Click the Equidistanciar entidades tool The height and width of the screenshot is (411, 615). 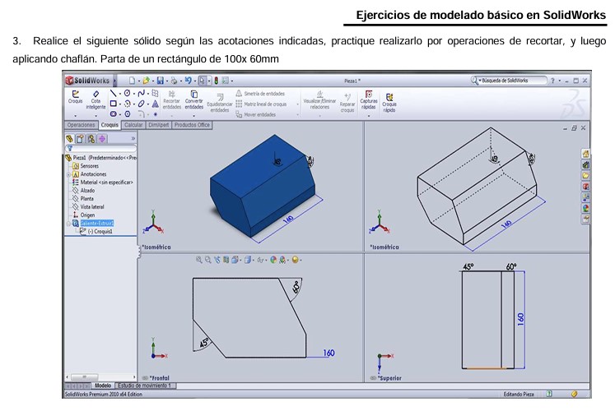[220, 103]
